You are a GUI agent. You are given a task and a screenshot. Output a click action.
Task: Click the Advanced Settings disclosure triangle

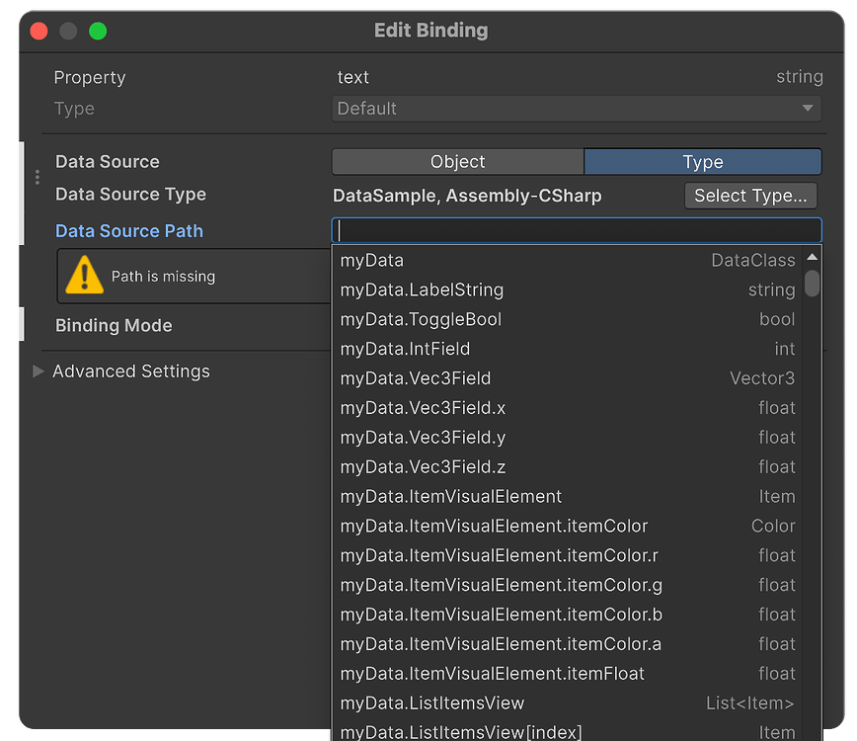(x=39, y=371)
